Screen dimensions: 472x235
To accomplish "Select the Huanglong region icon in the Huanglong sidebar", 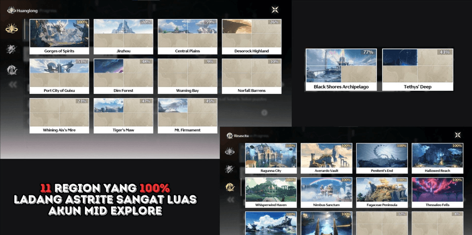I will tap(12, 29).
